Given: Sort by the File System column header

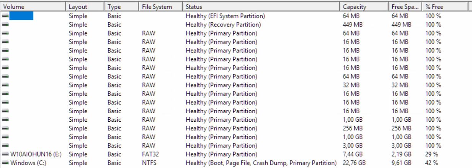Looking at the screenshot, I should (x=160, y=7).
